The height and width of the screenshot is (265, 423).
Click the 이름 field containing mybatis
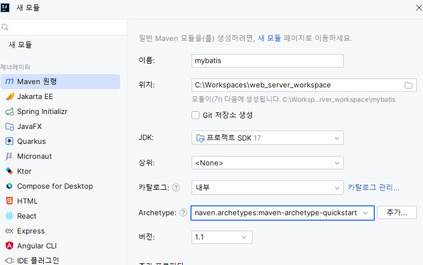(x=267, y=61)
